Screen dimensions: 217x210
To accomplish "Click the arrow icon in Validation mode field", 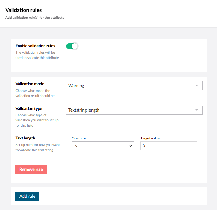I will coord(197,86).
